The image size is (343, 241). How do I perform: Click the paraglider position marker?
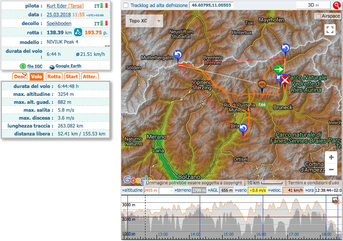[262, 85]
